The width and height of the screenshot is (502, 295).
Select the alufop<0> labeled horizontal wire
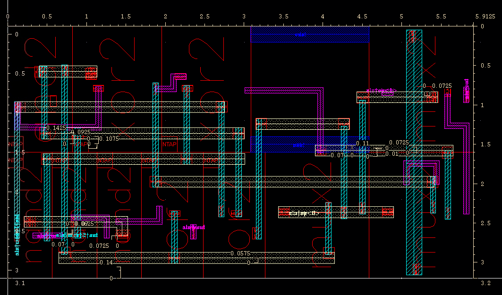coord(336,212)
